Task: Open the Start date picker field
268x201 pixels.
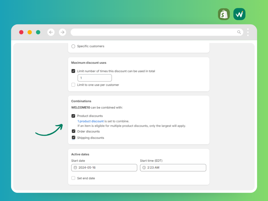Action: (104, 168)
